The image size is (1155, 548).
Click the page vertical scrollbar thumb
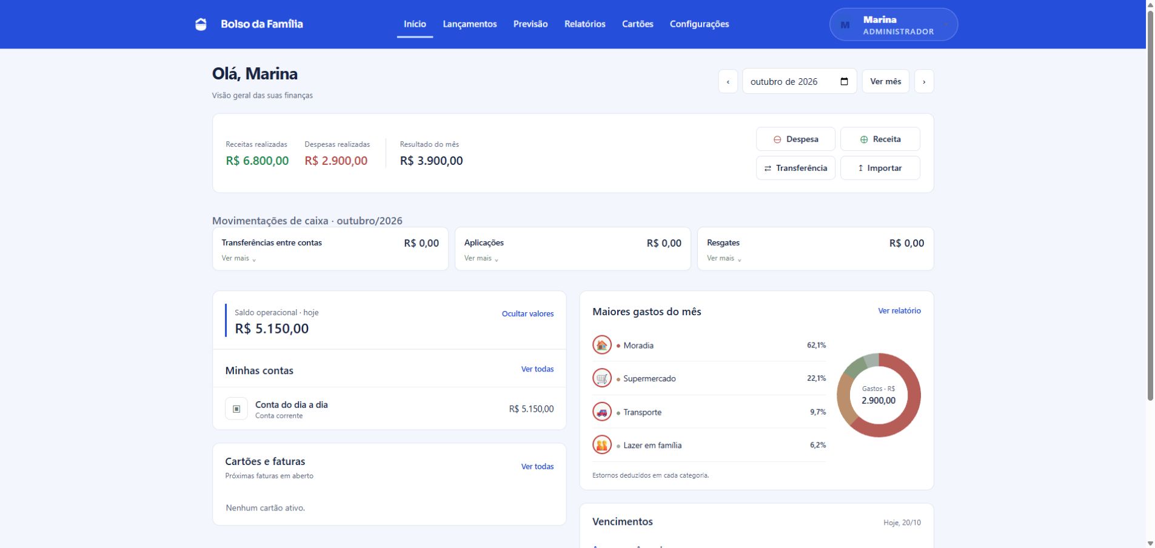[1150, 205]
